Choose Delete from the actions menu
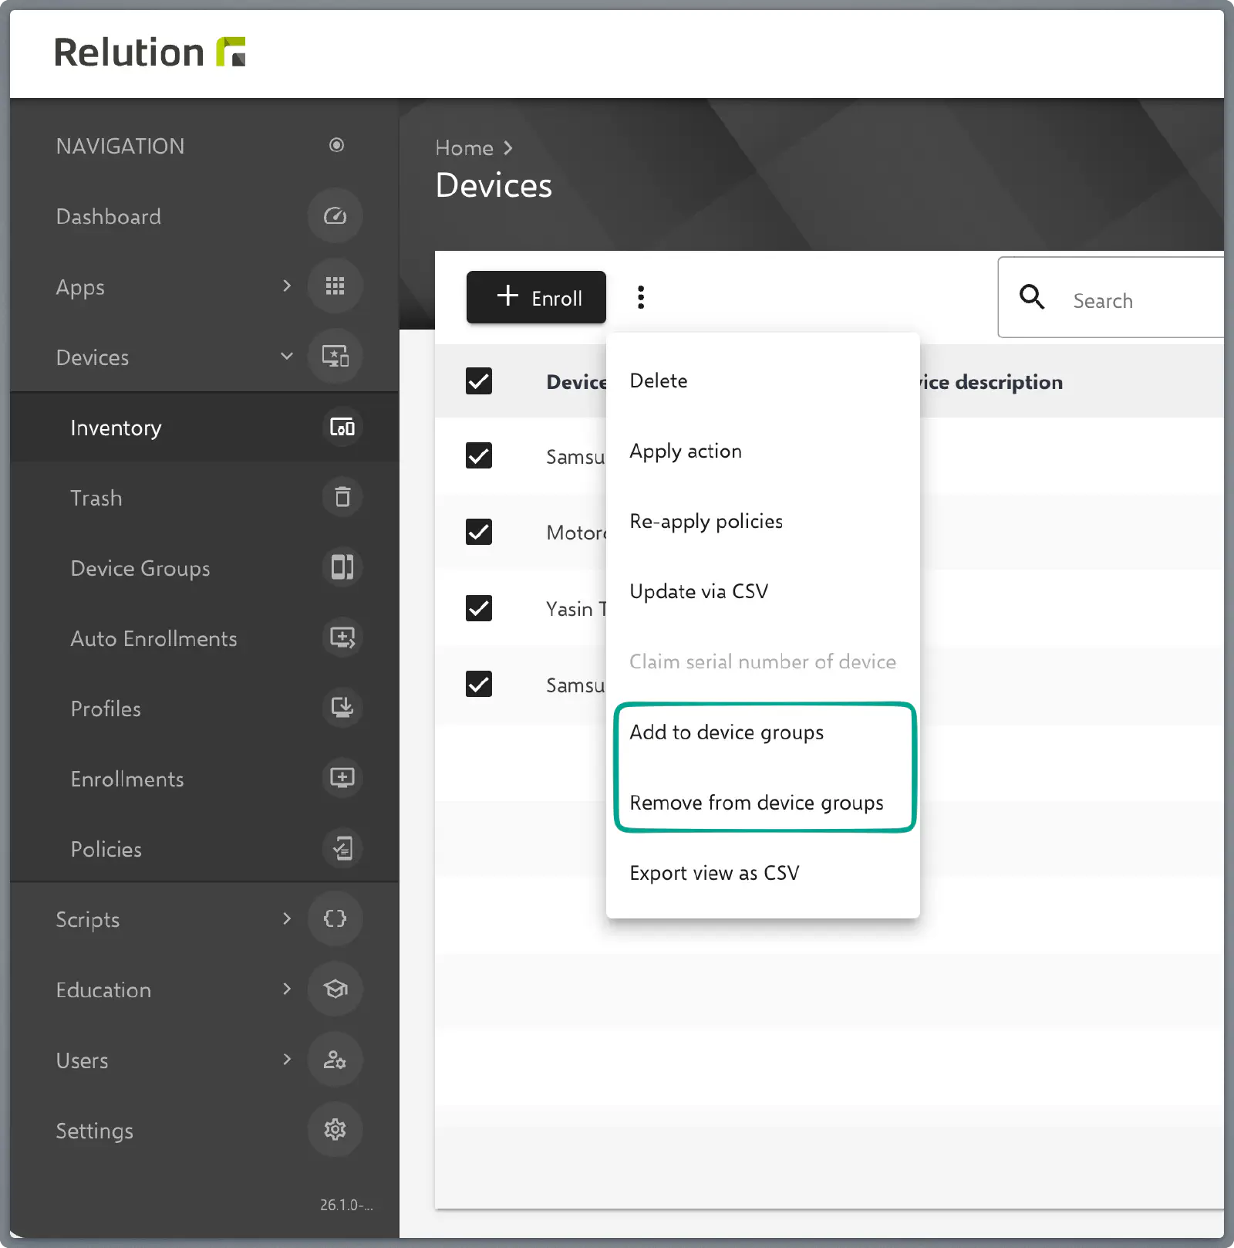The height and width of the screenshot is (1248, 1234). 763,381
